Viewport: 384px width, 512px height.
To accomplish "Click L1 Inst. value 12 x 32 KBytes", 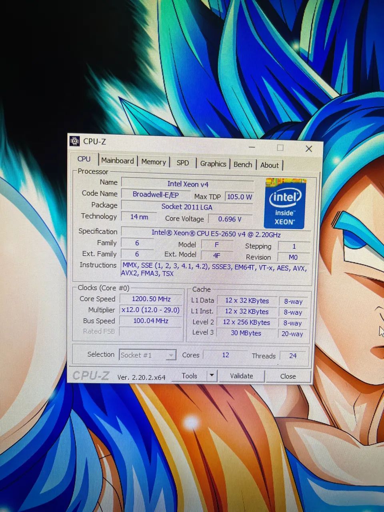I will coord(247,312).
